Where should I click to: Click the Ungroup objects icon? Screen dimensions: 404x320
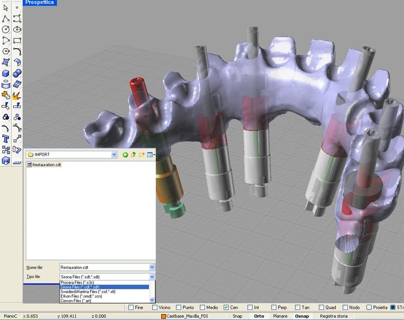(x=17, y=117)
